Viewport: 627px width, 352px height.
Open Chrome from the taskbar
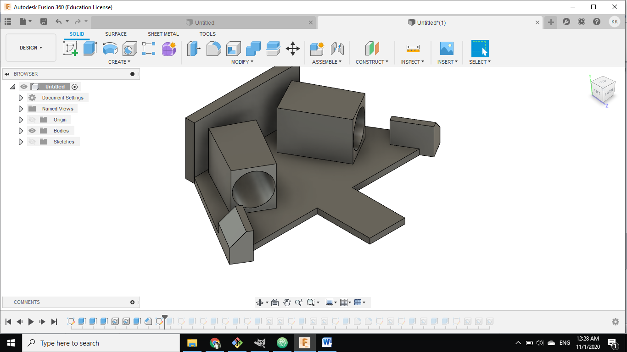215,342
